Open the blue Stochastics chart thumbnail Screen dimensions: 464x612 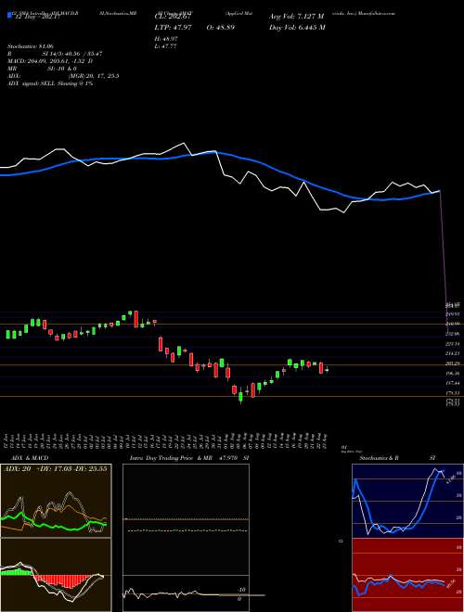(x=407, y=501)
